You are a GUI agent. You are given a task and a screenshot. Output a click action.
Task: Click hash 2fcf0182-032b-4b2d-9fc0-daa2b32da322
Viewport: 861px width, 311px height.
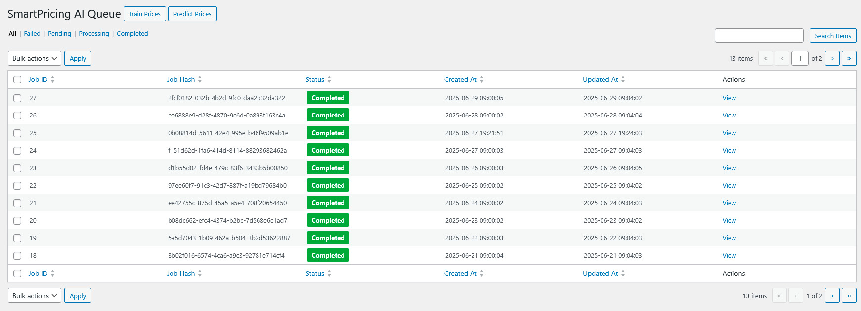click(226, 98)
